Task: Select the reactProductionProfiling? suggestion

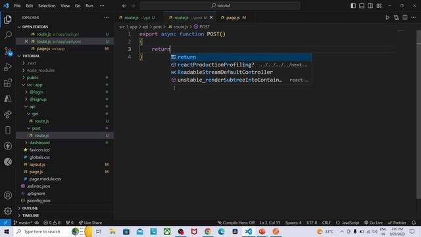Action: coord(241,65)
